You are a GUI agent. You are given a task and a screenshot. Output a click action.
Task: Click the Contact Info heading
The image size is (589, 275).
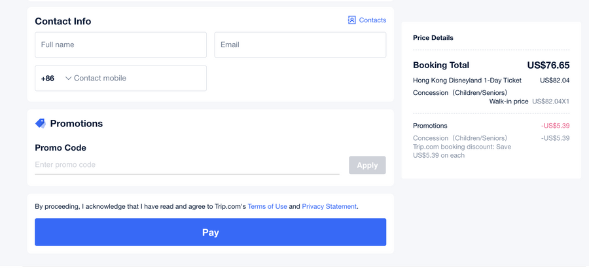tap(63, 22)
